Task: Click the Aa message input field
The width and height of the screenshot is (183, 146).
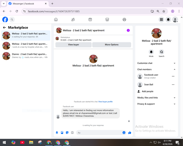Action: coord(100,132)
